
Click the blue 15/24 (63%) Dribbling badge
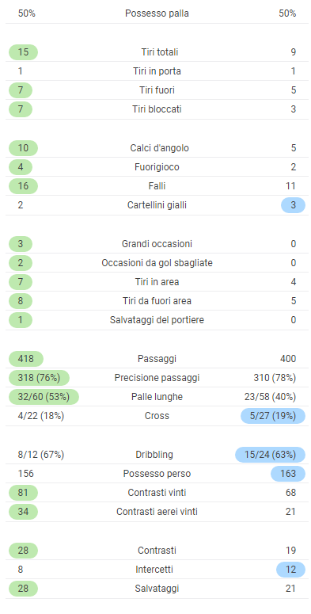271,455
